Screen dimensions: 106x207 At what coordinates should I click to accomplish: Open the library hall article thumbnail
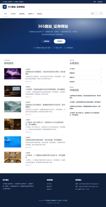click(x=12, y=157)
